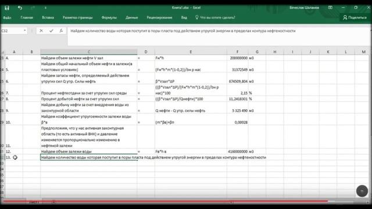Click the cell 'Найдем объем залежи воды'

(x=89, y=152)
